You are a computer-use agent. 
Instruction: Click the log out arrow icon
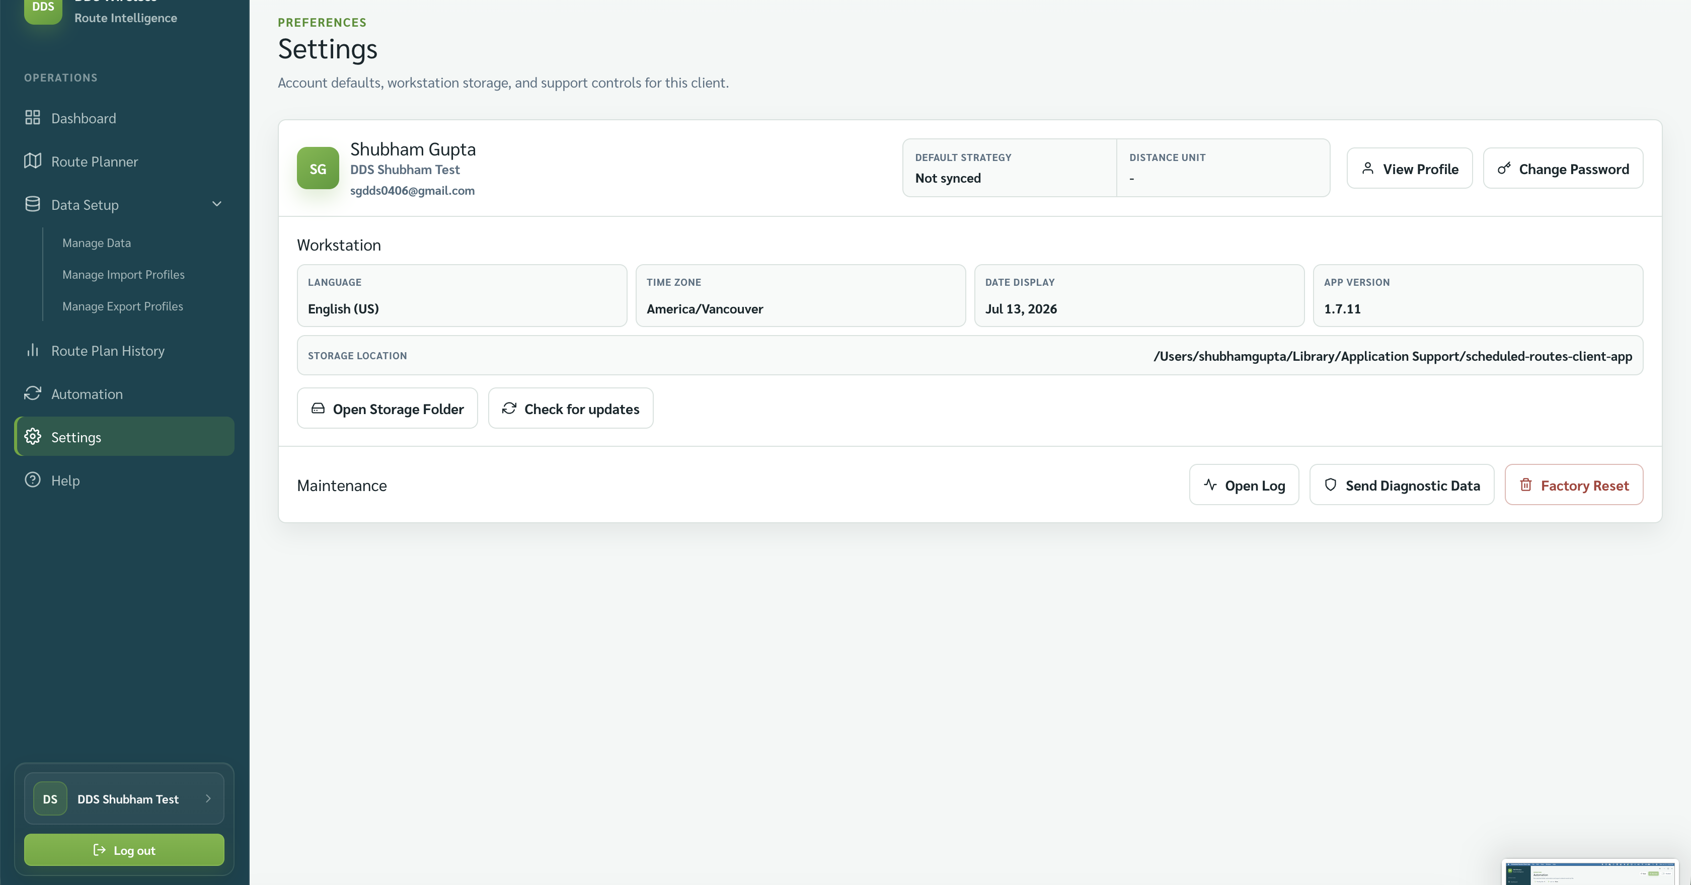click(x=100, y=850)
